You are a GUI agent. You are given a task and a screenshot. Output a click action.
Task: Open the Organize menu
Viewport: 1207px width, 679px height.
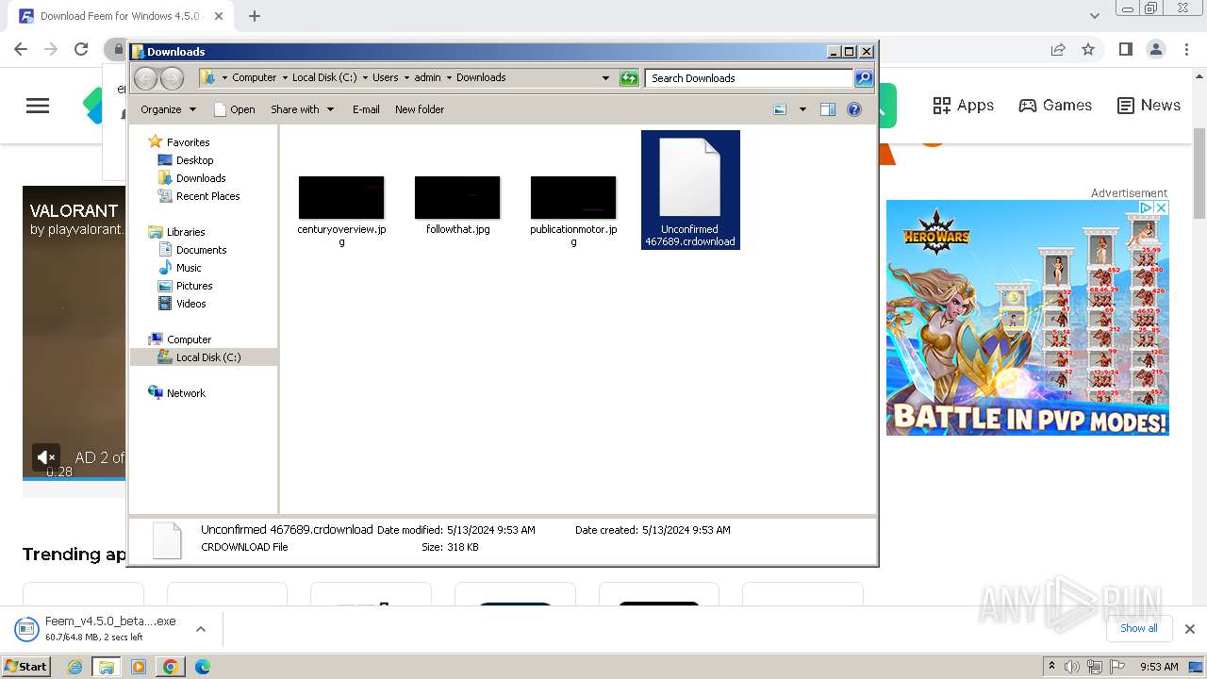tap(168, 109)
